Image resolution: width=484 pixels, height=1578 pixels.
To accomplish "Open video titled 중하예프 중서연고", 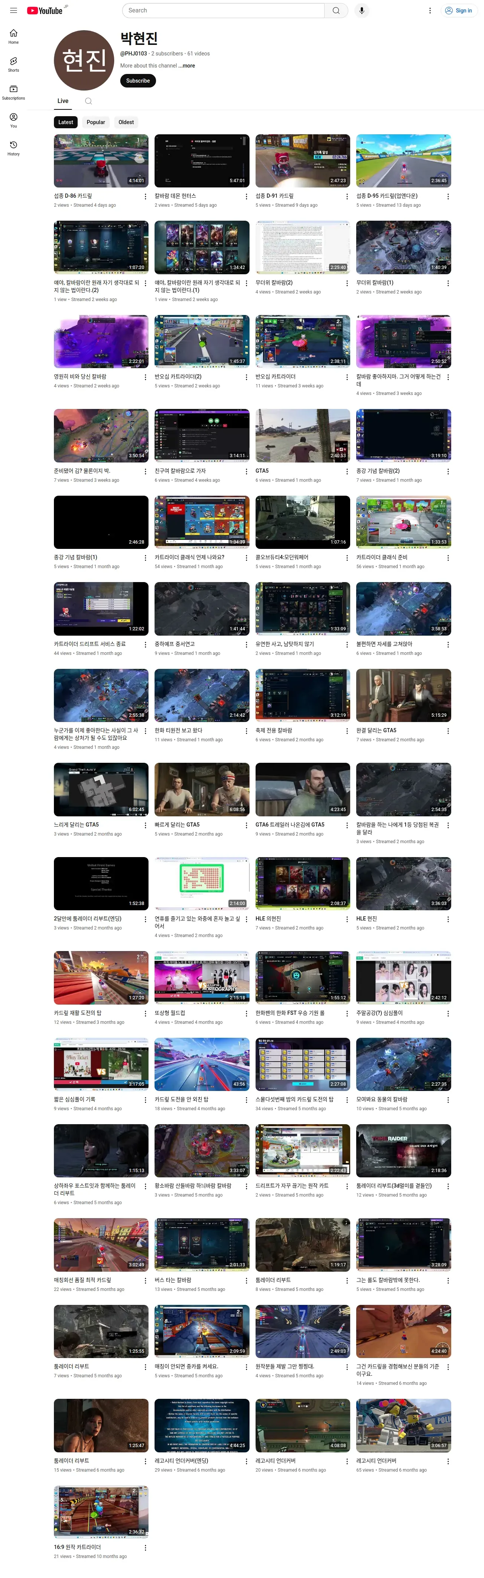I will coord(175,644).
